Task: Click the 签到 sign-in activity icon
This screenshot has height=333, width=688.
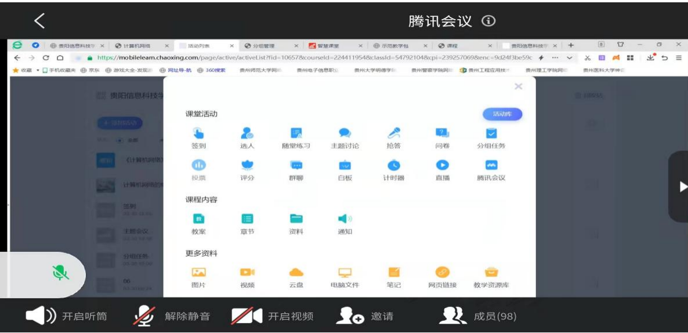Action: click(x=198, y=134)
